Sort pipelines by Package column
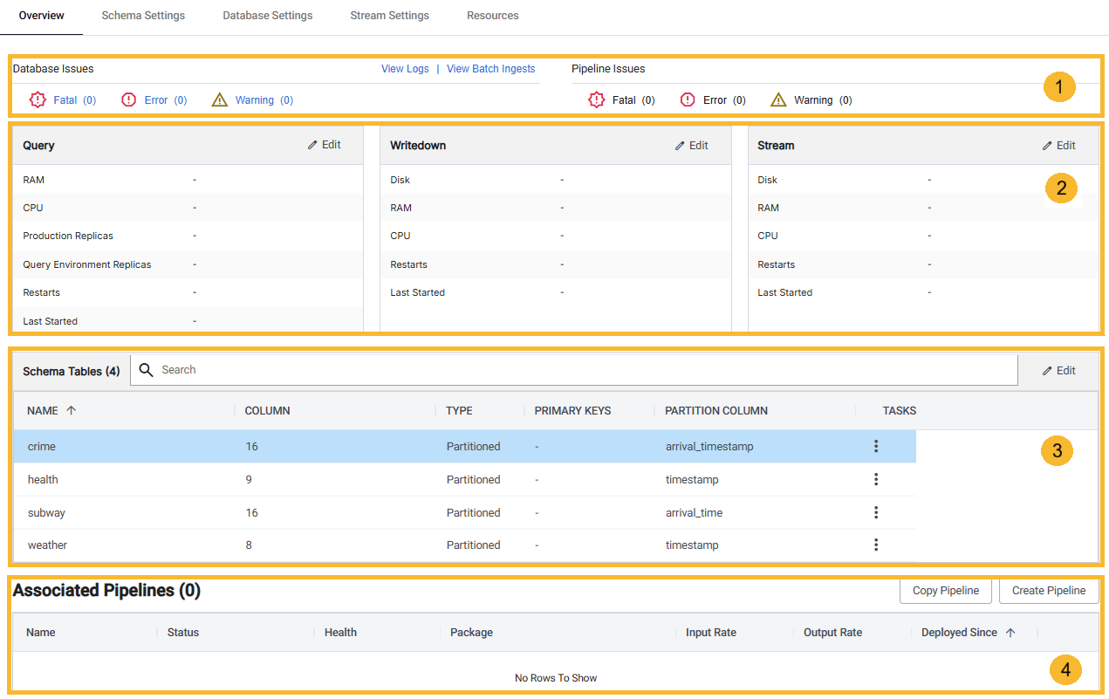 tap(471, 633)
